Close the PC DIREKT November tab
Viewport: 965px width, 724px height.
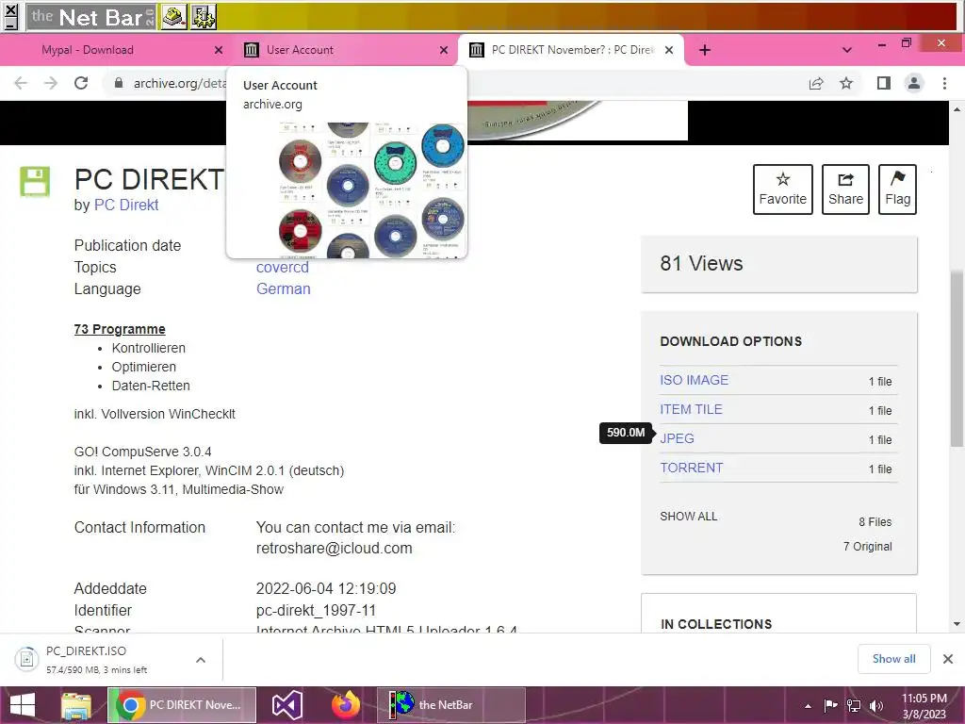click(x=670, y=50)
